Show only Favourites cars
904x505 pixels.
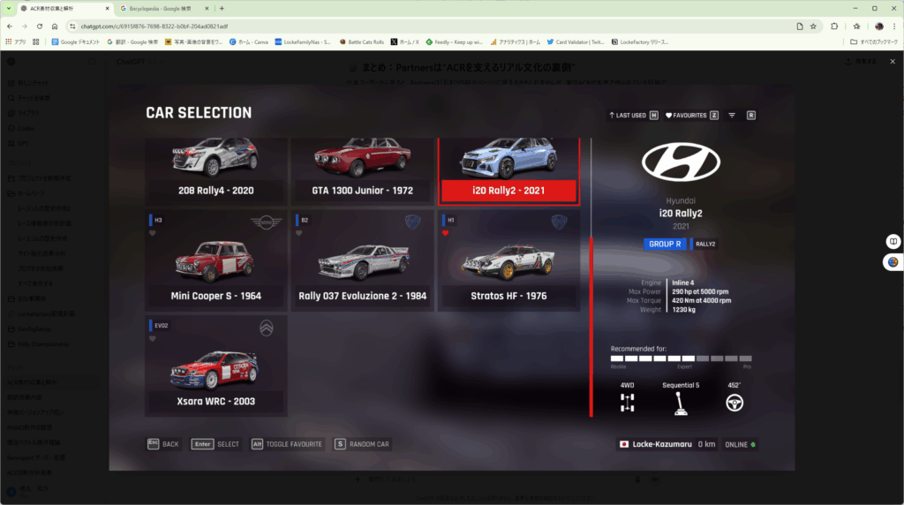tap(690, 115)
